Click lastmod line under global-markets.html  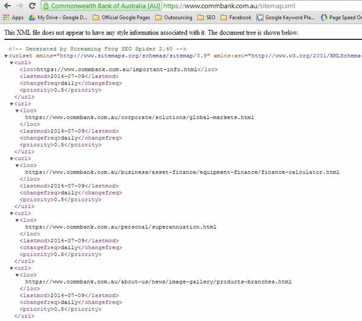pyautogui.click(x=69, y=131)
